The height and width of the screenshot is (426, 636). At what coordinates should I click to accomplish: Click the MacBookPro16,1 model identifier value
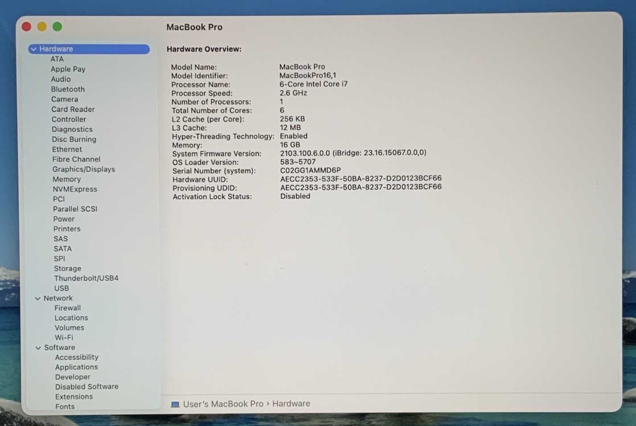pos(308,75)
